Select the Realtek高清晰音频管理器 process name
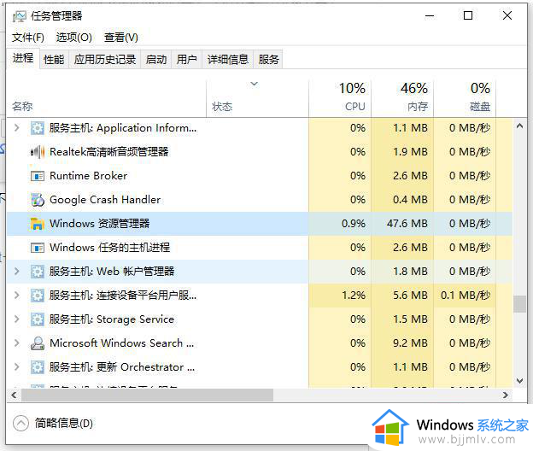 coord(109,152)
